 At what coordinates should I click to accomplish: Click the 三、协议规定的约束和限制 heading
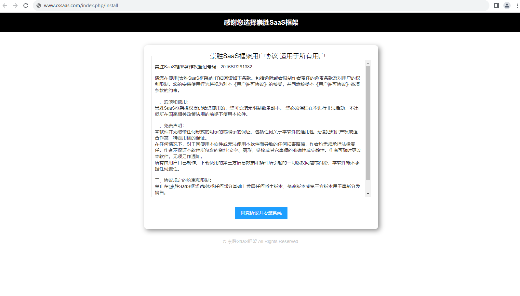[183, 180]
